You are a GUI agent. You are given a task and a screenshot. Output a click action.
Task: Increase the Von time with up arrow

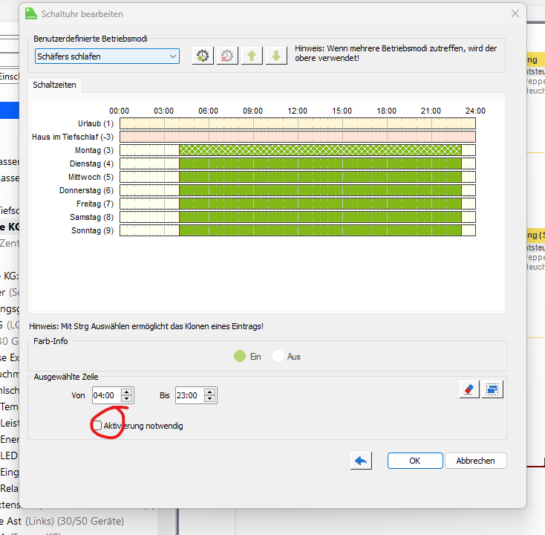(126, 392)
